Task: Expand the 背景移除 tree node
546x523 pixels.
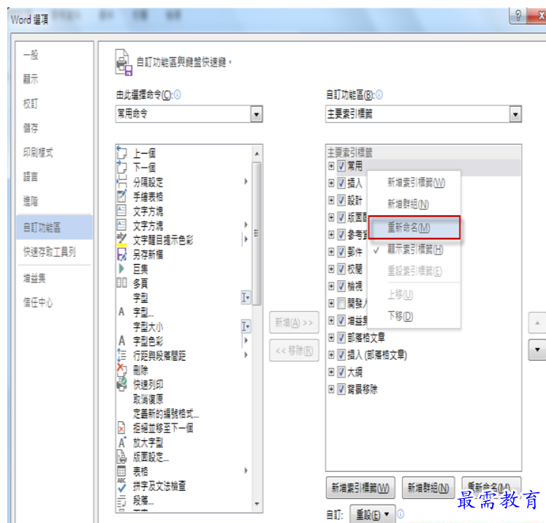Action: [331, 389]
